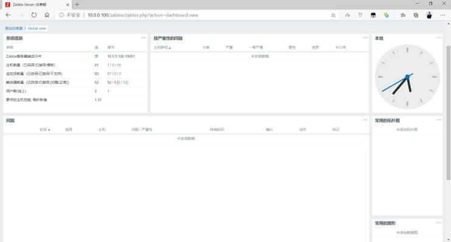
Task: Open the favorite maps widget menu
Action: 438,120
